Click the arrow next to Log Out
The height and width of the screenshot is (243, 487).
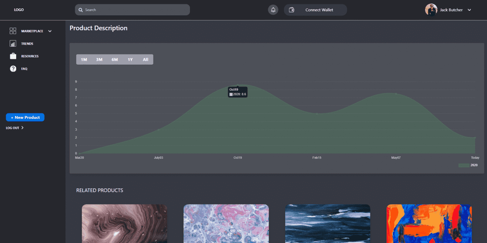coord(22,128)
